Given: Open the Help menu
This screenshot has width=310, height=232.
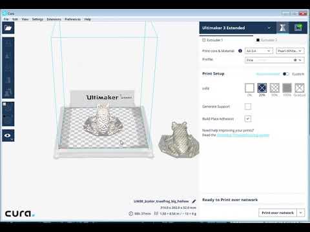Looking at the screenshot, I should 88,19.
